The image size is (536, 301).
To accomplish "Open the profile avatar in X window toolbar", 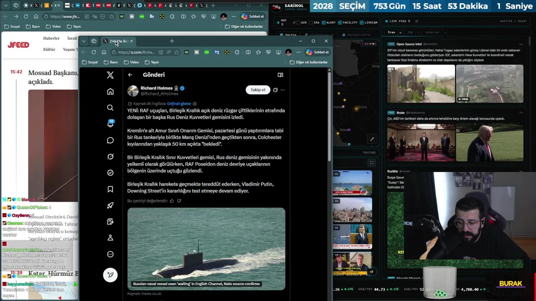I will click(288, 52).
